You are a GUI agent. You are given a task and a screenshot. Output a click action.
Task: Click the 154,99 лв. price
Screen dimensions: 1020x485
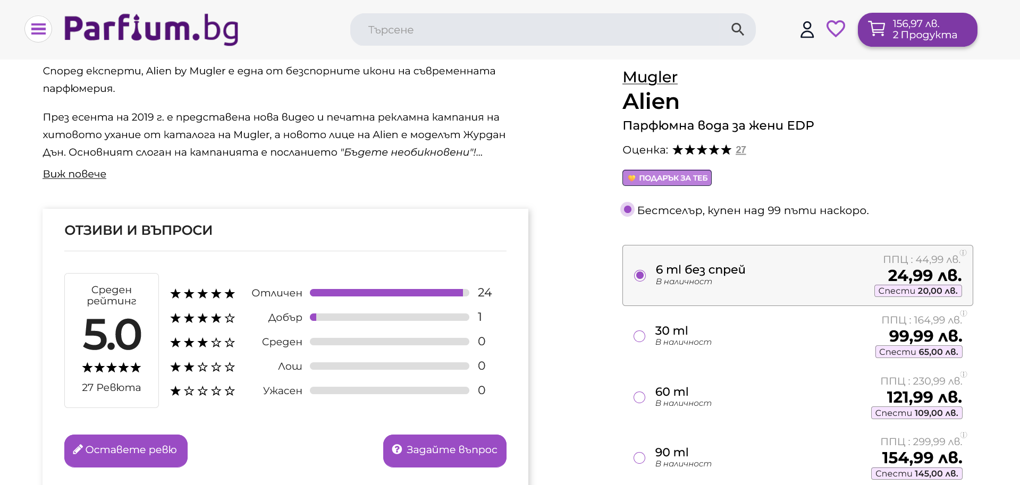tap(922, 457)
